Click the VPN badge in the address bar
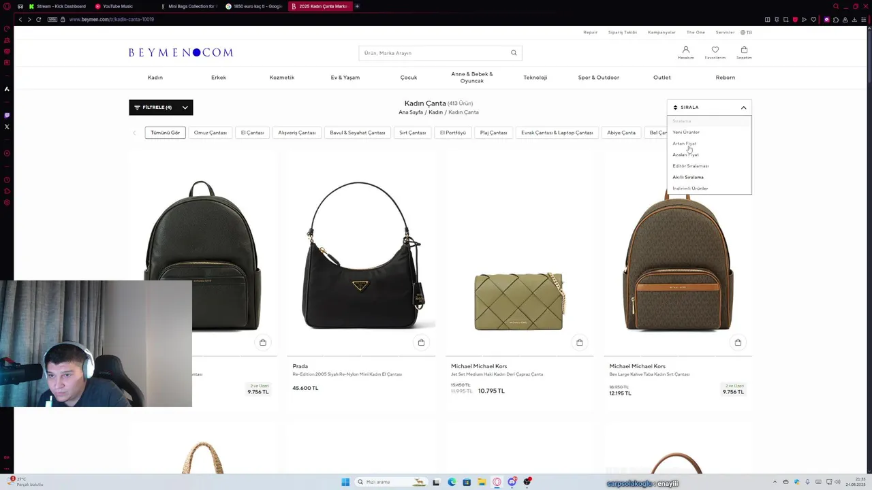Image resolution: width=872 pixels, height=490 pixels. click(52, 19)
